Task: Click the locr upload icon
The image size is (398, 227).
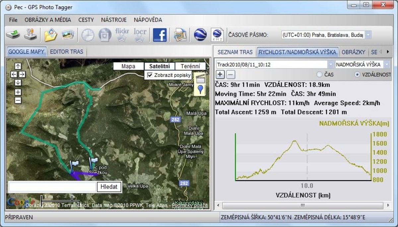Action: click(x=140, y=35)
